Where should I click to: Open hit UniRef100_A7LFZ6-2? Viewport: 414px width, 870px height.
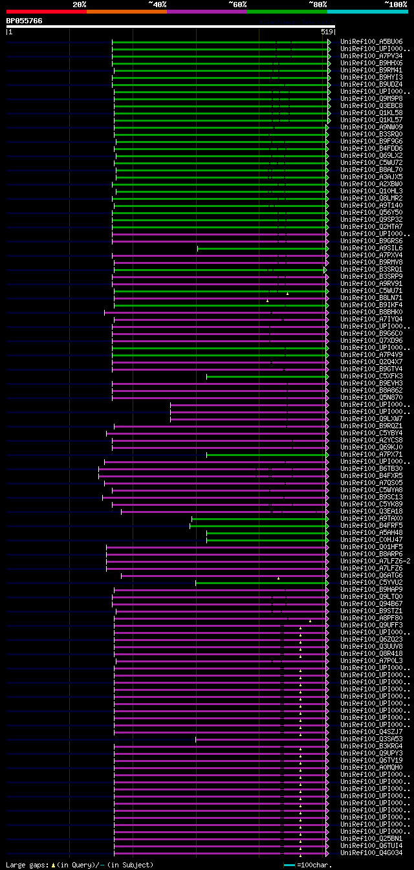click(x=375, y=561)
